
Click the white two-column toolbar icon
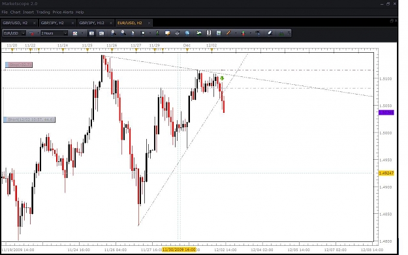[x=209, y=33]
